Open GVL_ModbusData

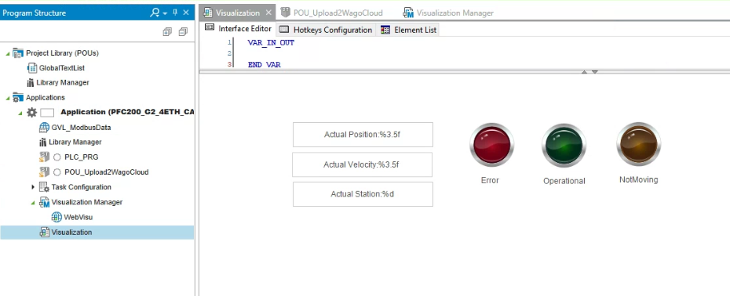point(81,128)
